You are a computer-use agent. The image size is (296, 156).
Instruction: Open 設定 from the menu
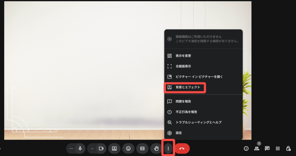pyautogui.click(x=203, y=133)
